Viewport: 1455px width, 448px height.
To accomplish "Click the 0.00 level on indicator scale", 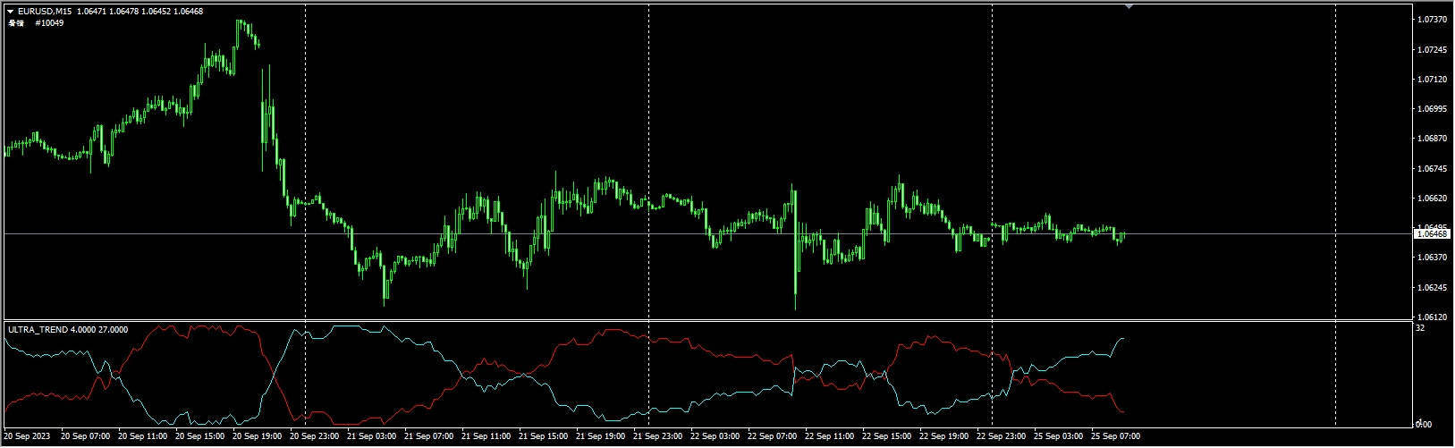I will (1420, 425).
